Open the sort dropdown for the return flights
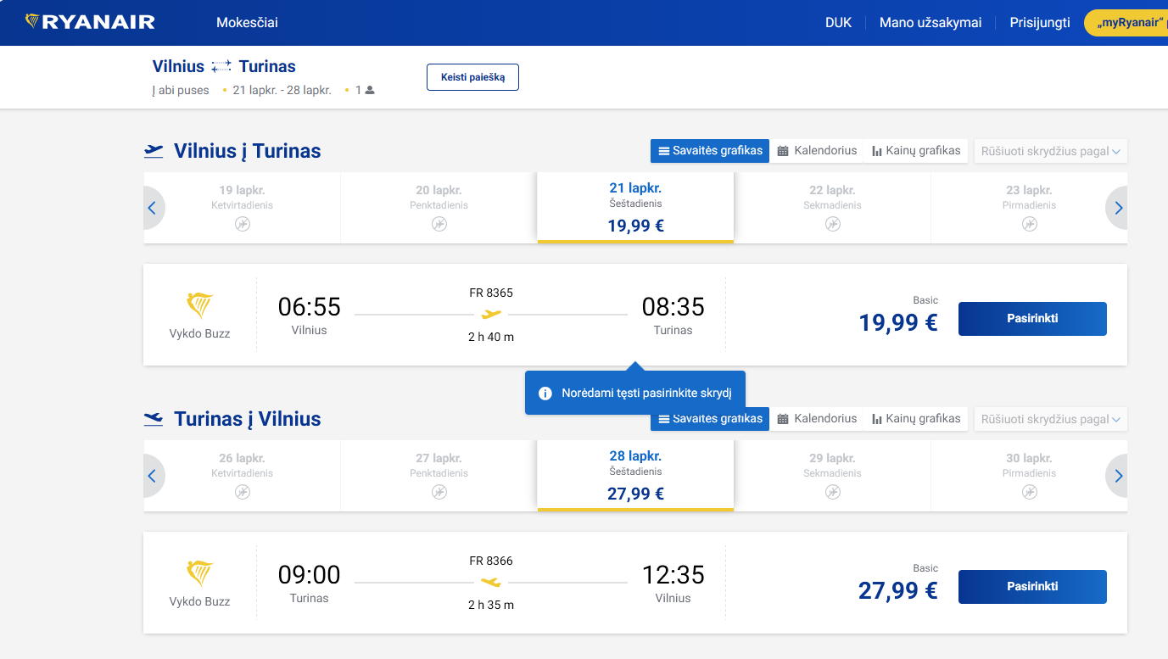The height and width of the screenshot is (659, 1168). [x=1051, y=419]
